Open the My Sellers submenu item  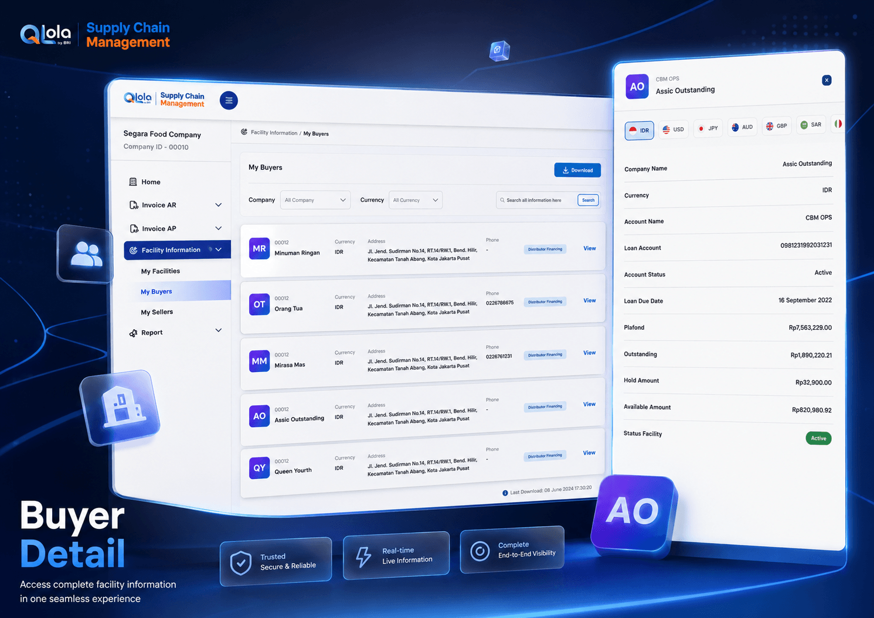pos(157,312)
